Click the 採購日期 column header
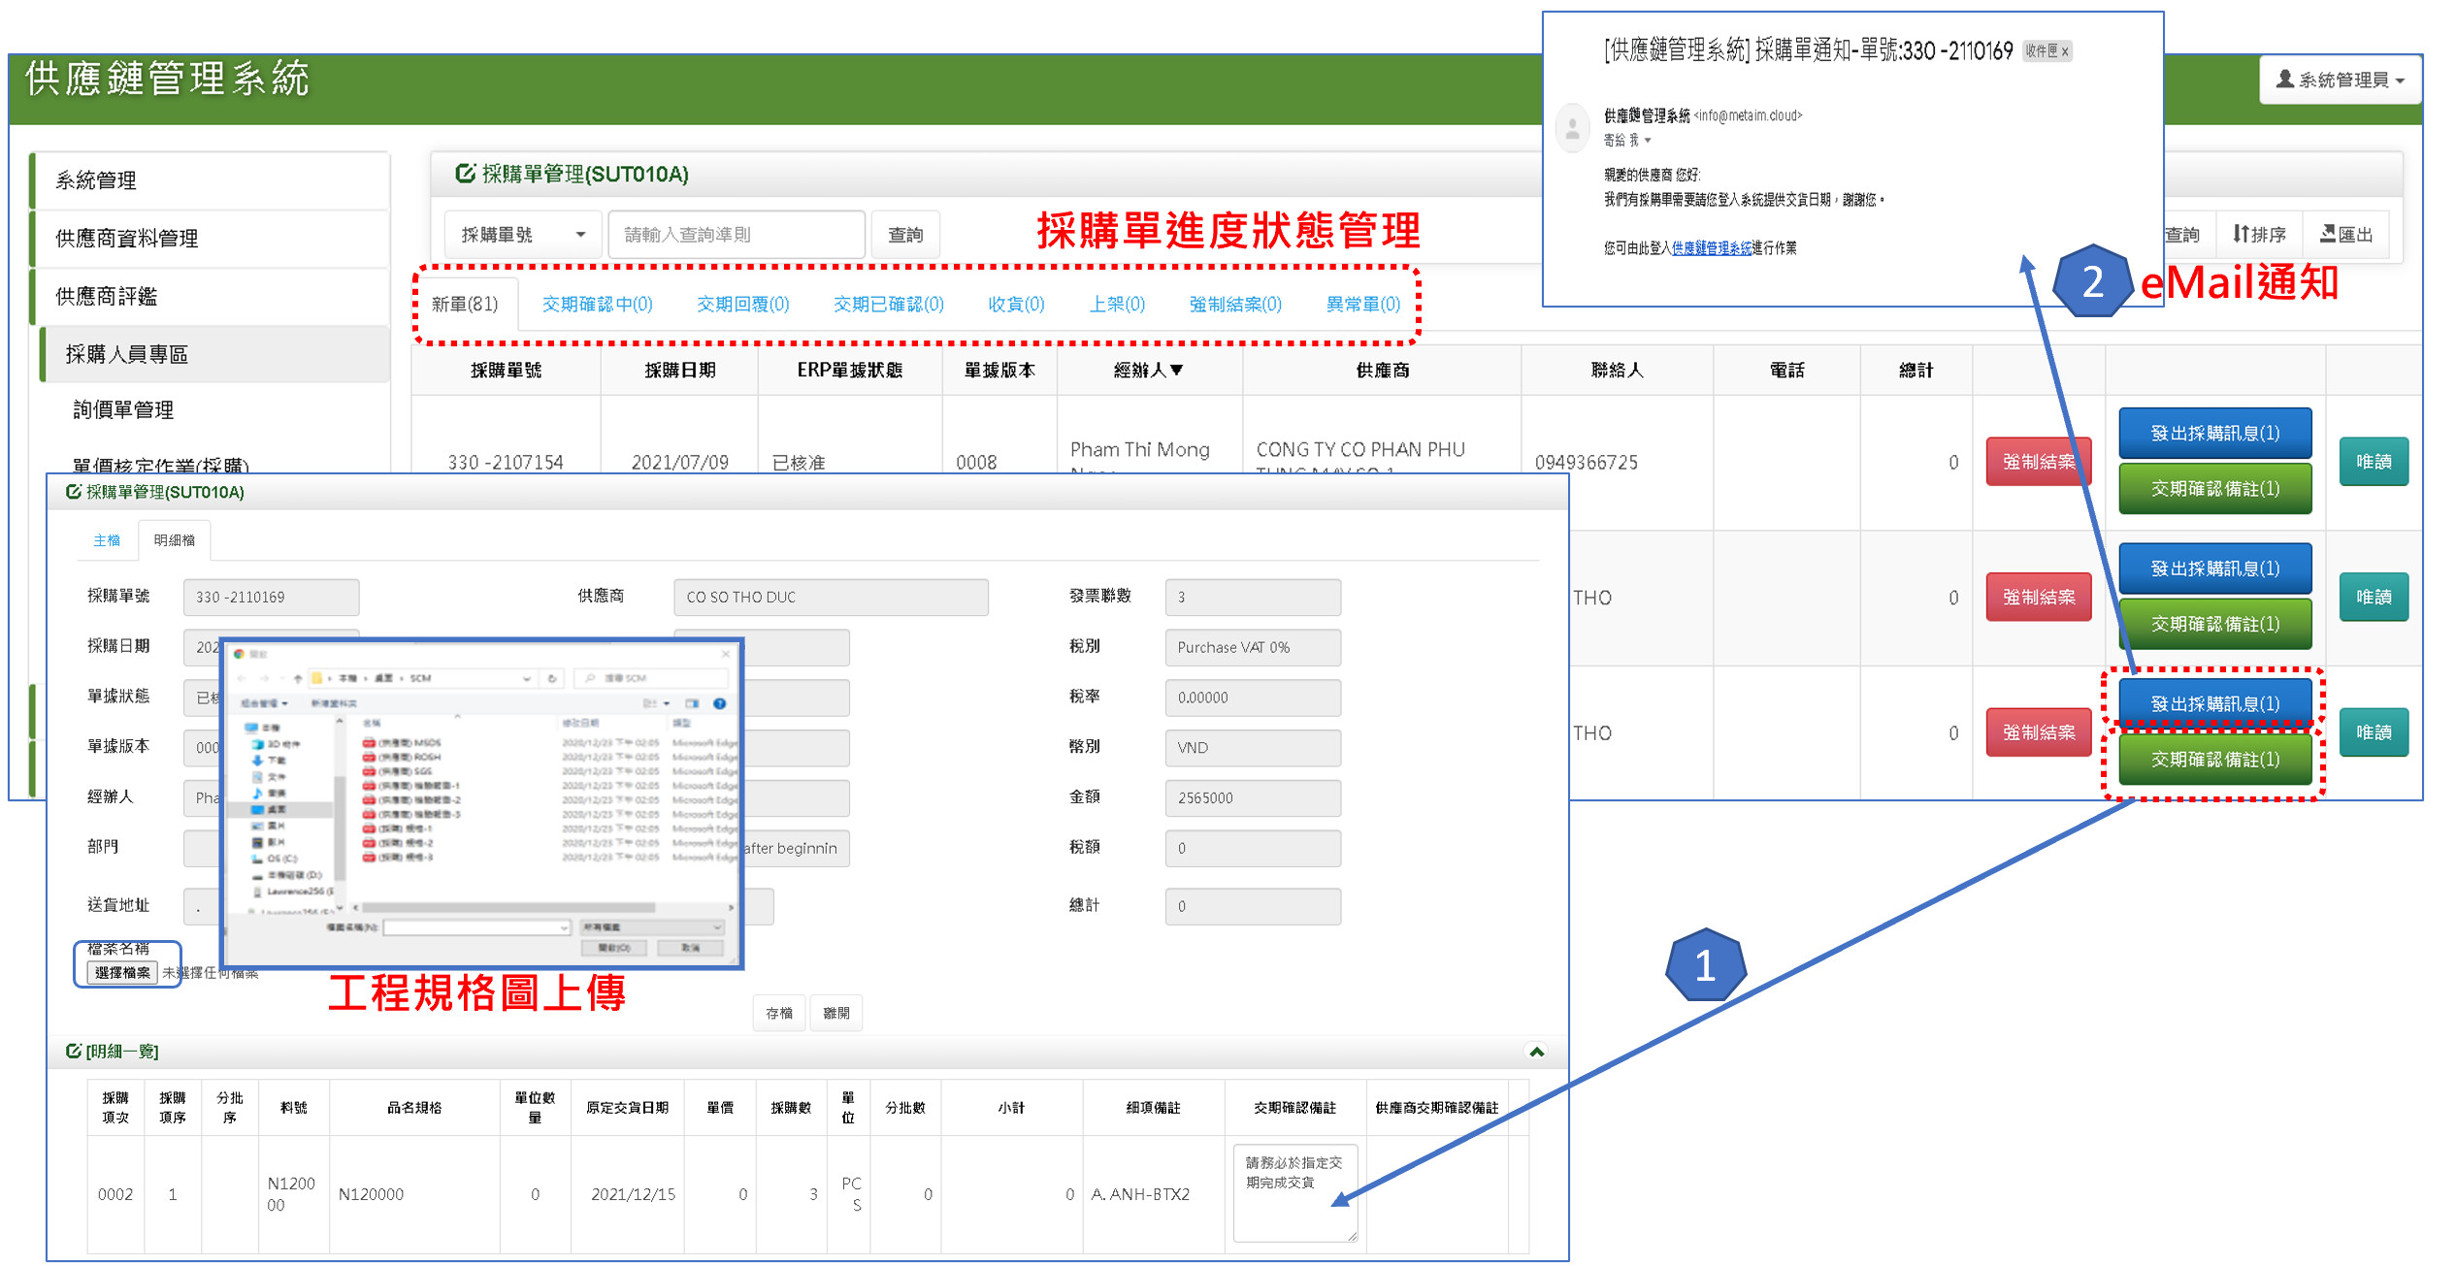The image size is (2456, 1266). pos(679,371)
